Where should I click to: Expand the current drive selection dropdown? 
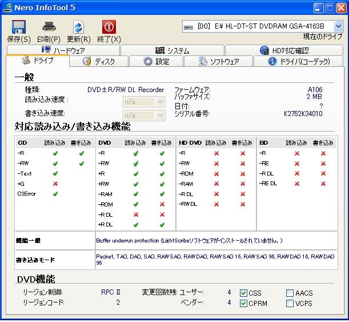[338, 26]
